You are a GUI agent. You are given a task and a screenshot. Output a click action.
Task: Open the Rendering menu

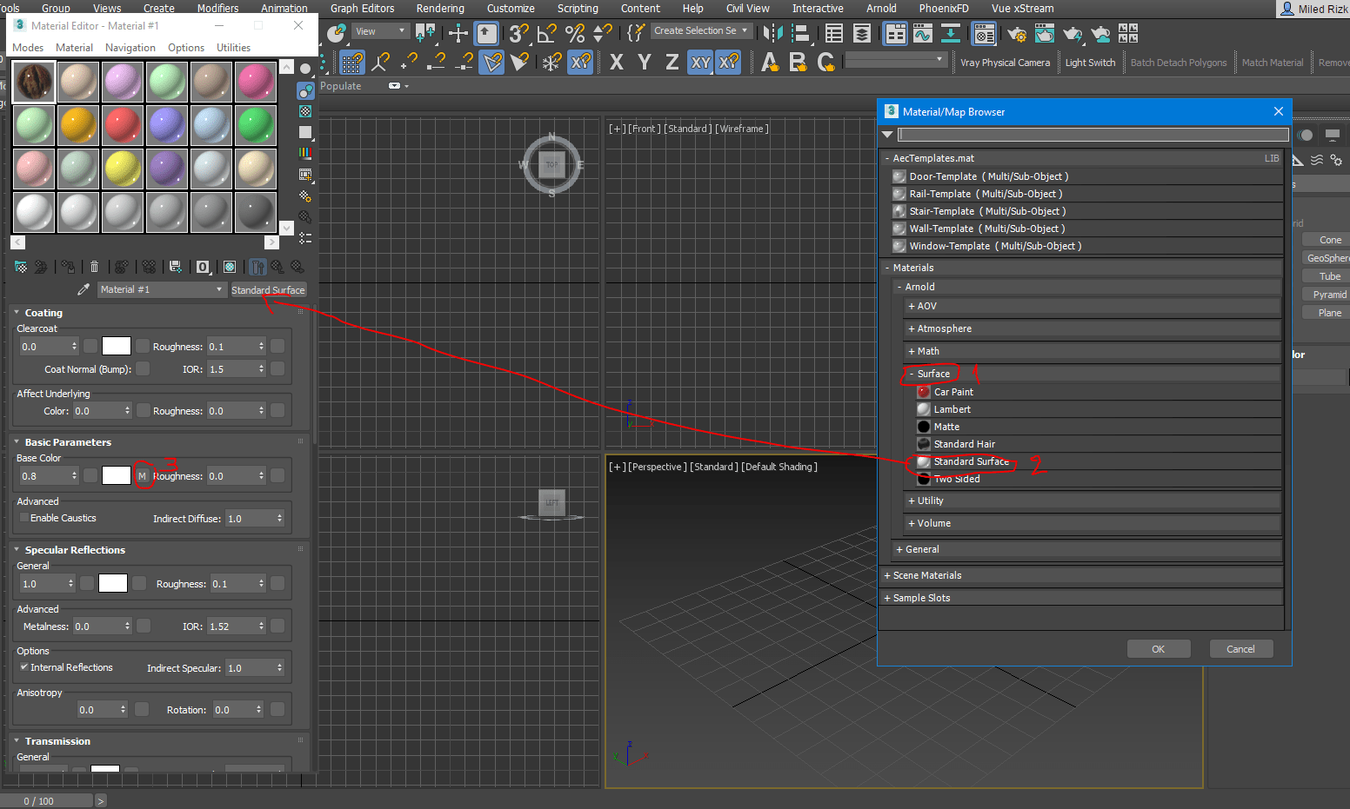439,9
